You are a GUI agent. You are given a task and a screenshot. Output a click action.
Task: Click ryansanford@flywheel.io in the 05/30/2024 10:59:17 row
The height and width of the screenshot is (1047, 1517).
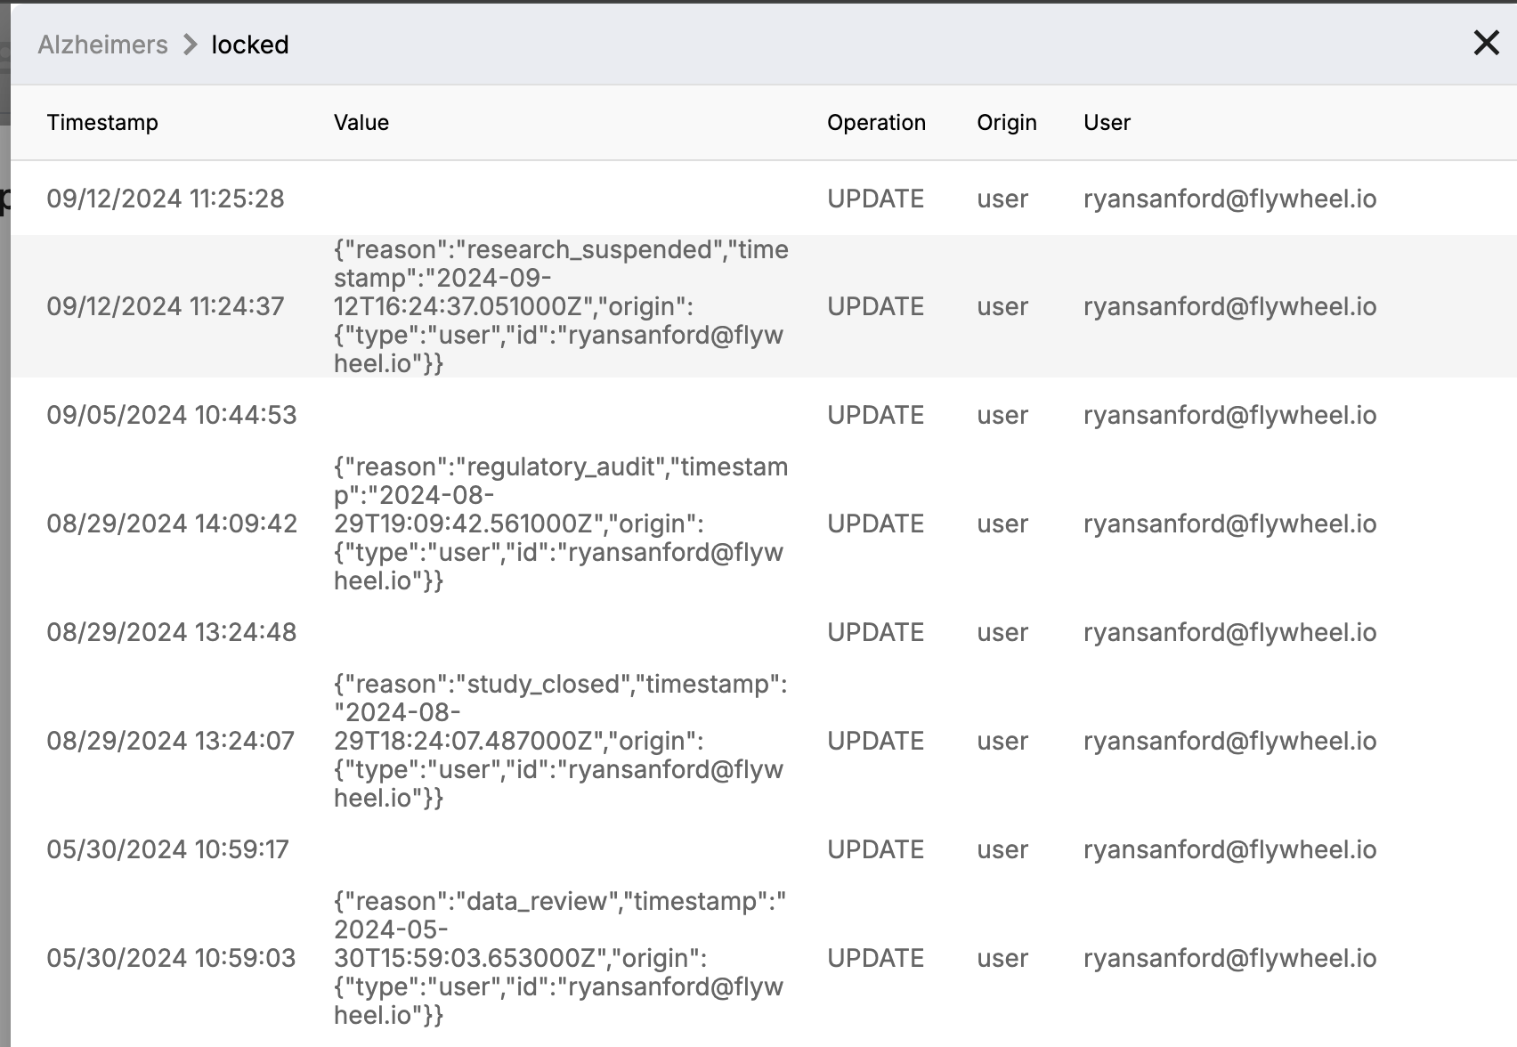tap(1230, 849)
